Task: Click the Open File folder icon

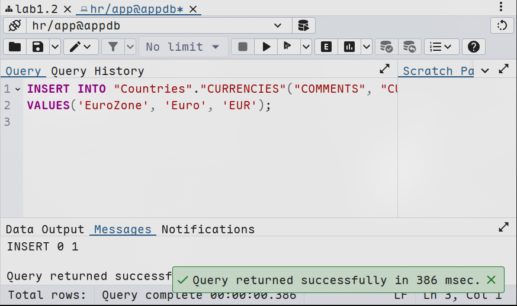Action: tap(15, 47)
